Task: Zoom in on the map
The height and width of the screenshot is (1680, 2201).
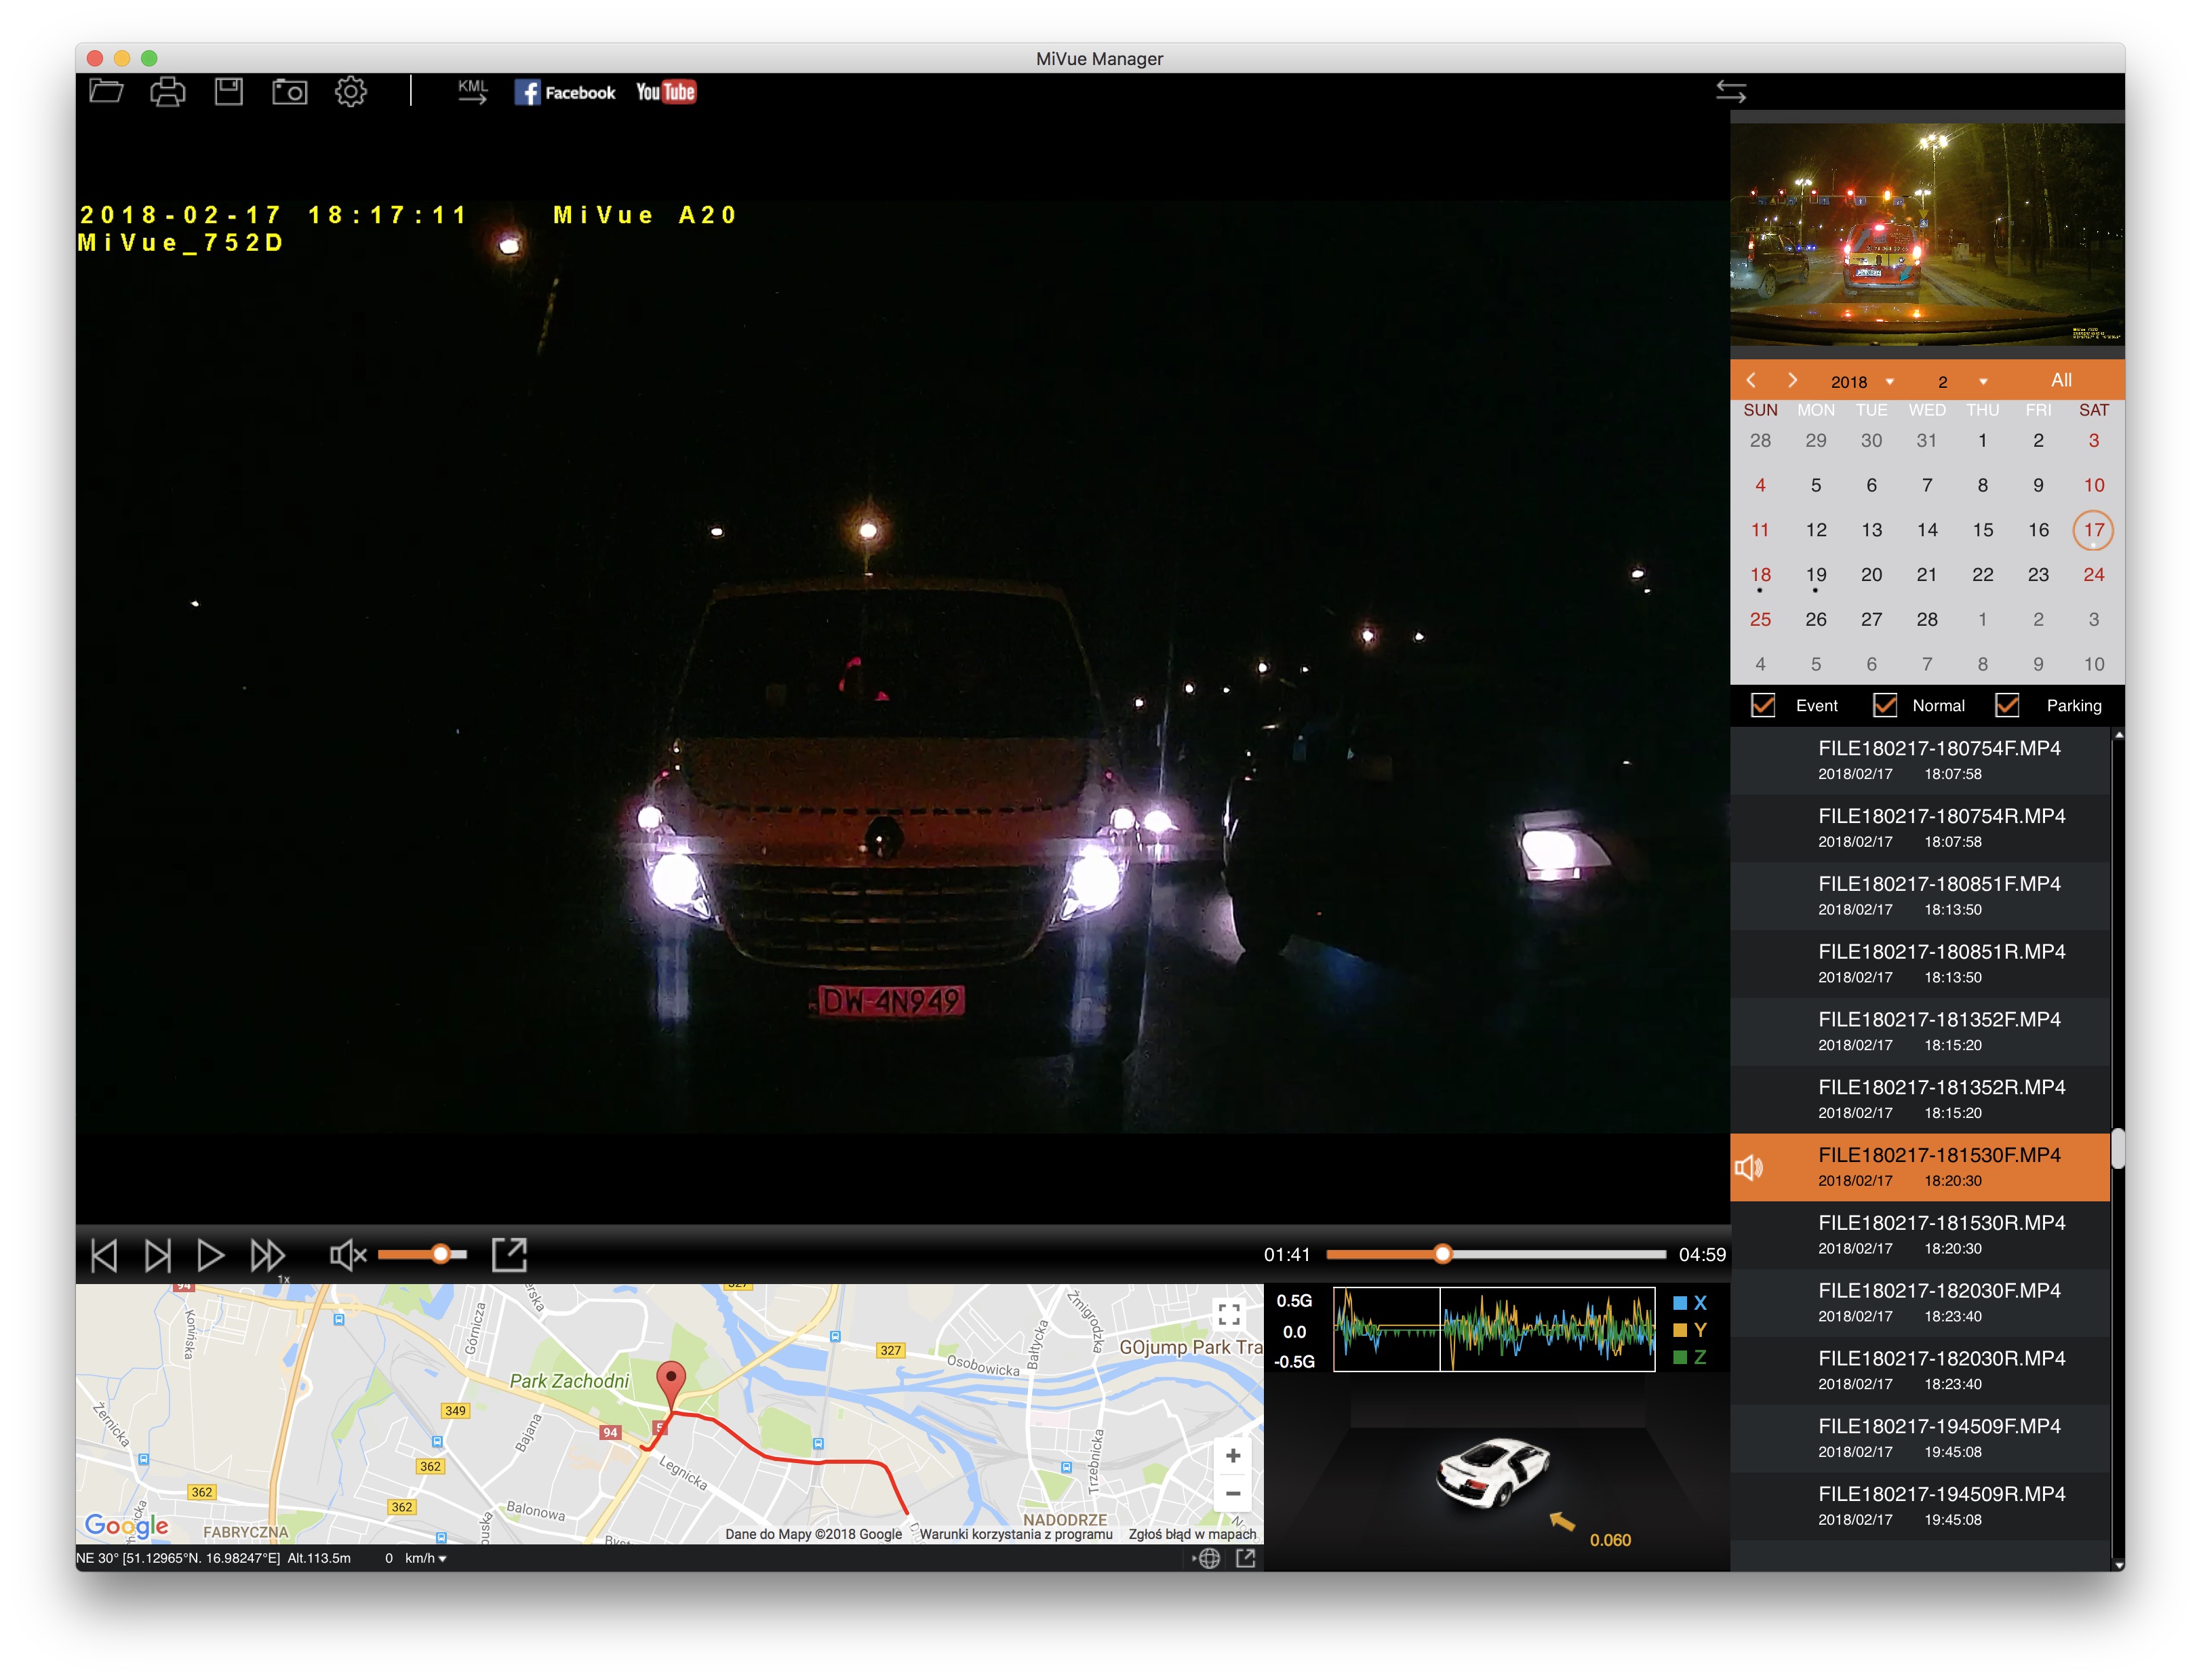Action: [x=1233, y=1456]
